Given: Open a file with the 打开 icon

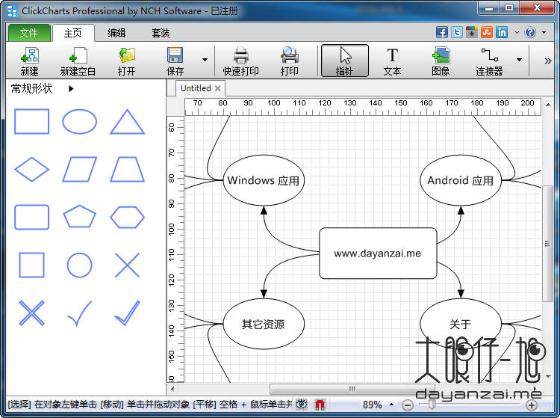Looking at the screenshot, I should point(127,61).
